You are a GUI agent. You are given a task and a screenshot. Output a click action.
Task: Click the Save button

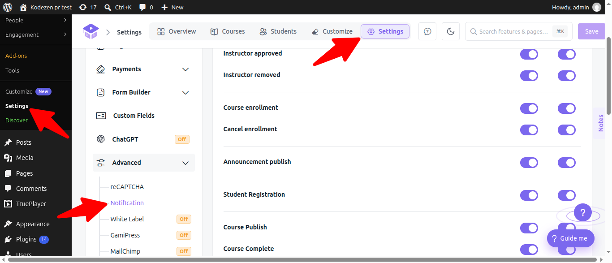(x=591, y=31)
